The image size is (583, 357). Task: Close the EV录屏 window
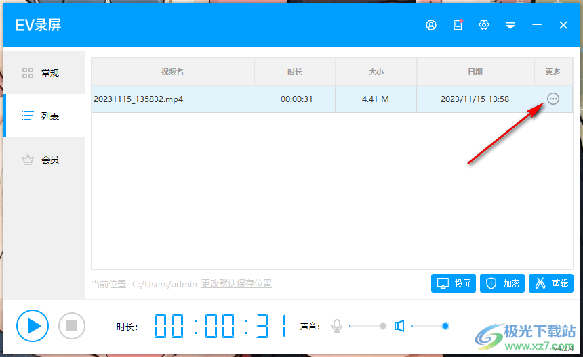coord(563,25)
